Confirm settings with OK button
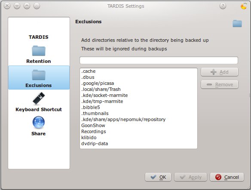The width and height of the screenshot is (251, 190). (158, 177)
